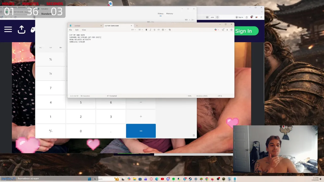Click UTF-8 encoding in Notepad status bar
This screenshot has height=182, width=324.
pos(219,96)
